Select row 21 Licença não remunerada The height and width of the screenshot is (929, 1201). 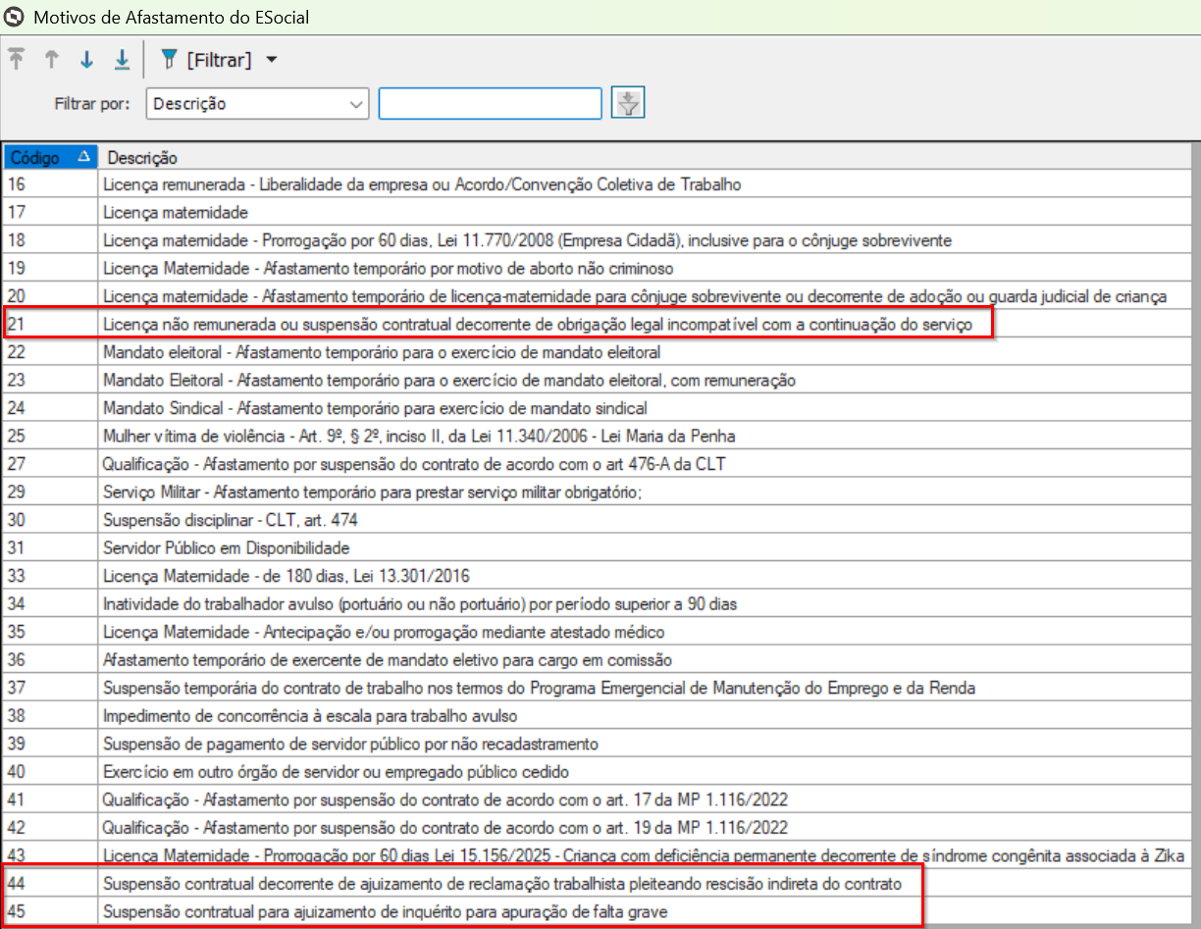coord(597,325)
